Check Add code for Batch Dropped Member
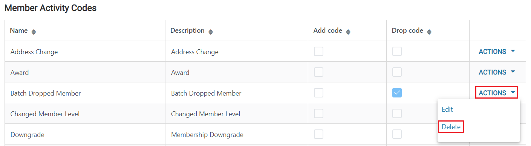Screen dimensions: 531x146 point(318,93)
